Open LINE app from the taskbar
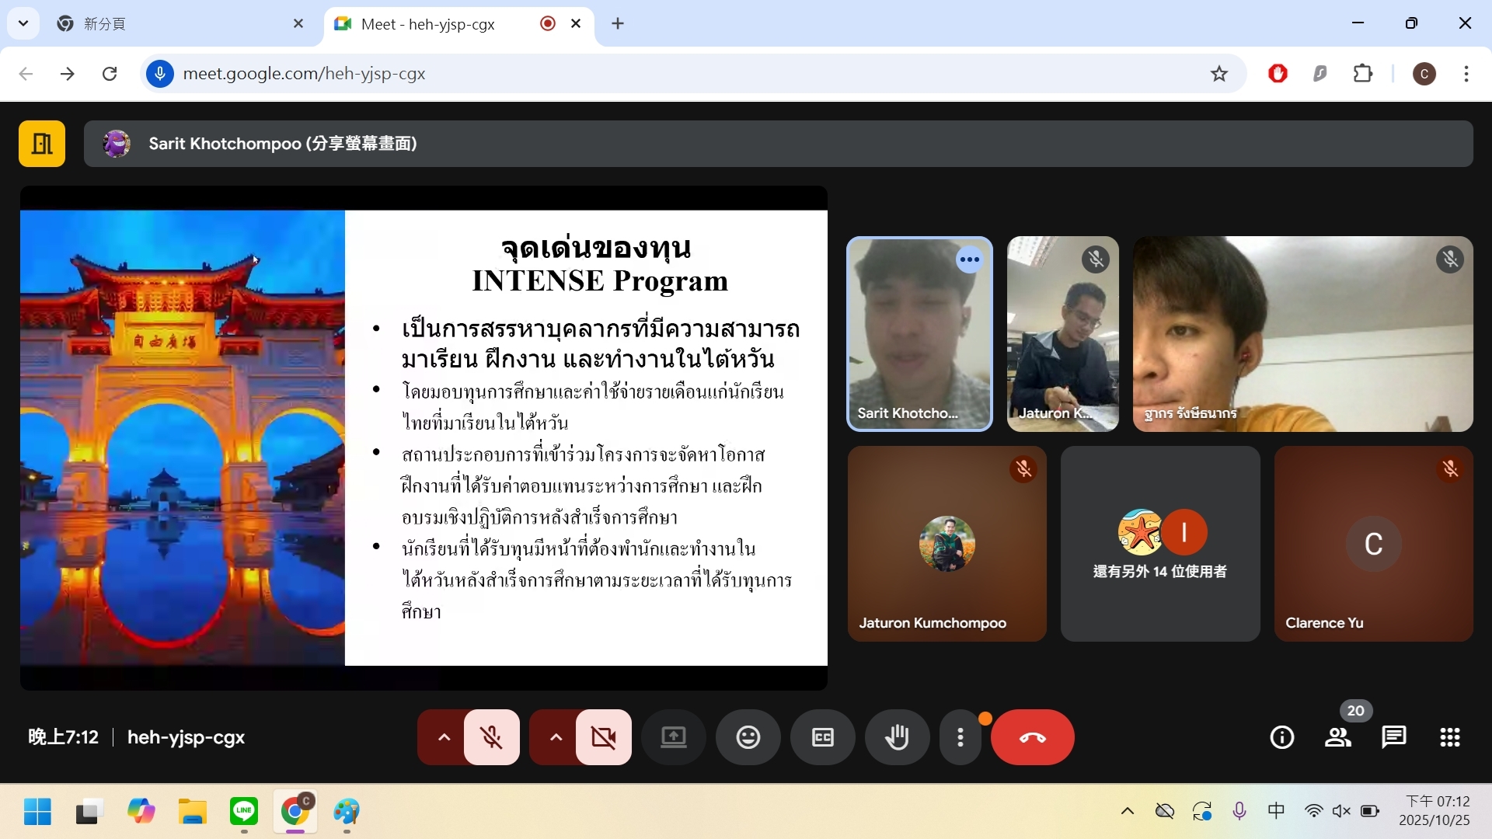 tap(244, 812)
